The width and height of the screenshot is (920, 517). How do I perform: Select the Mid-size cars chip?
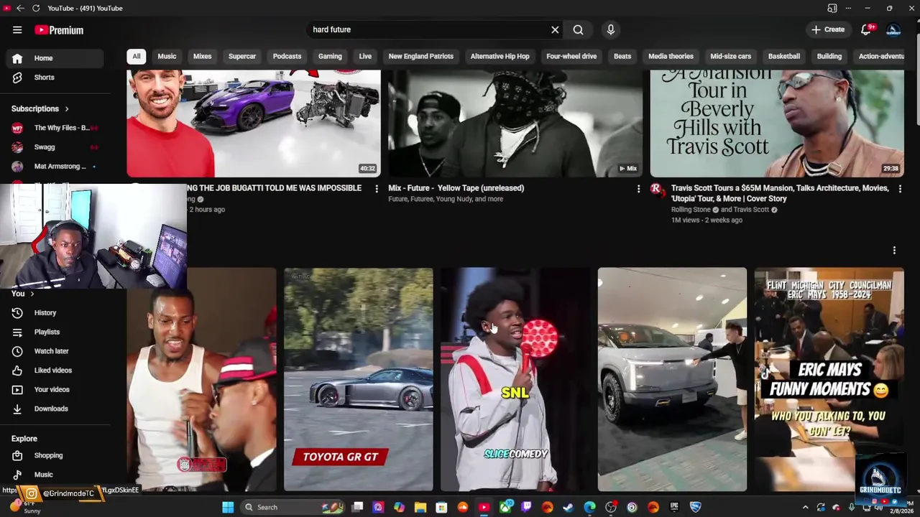[x=730, y=56]
